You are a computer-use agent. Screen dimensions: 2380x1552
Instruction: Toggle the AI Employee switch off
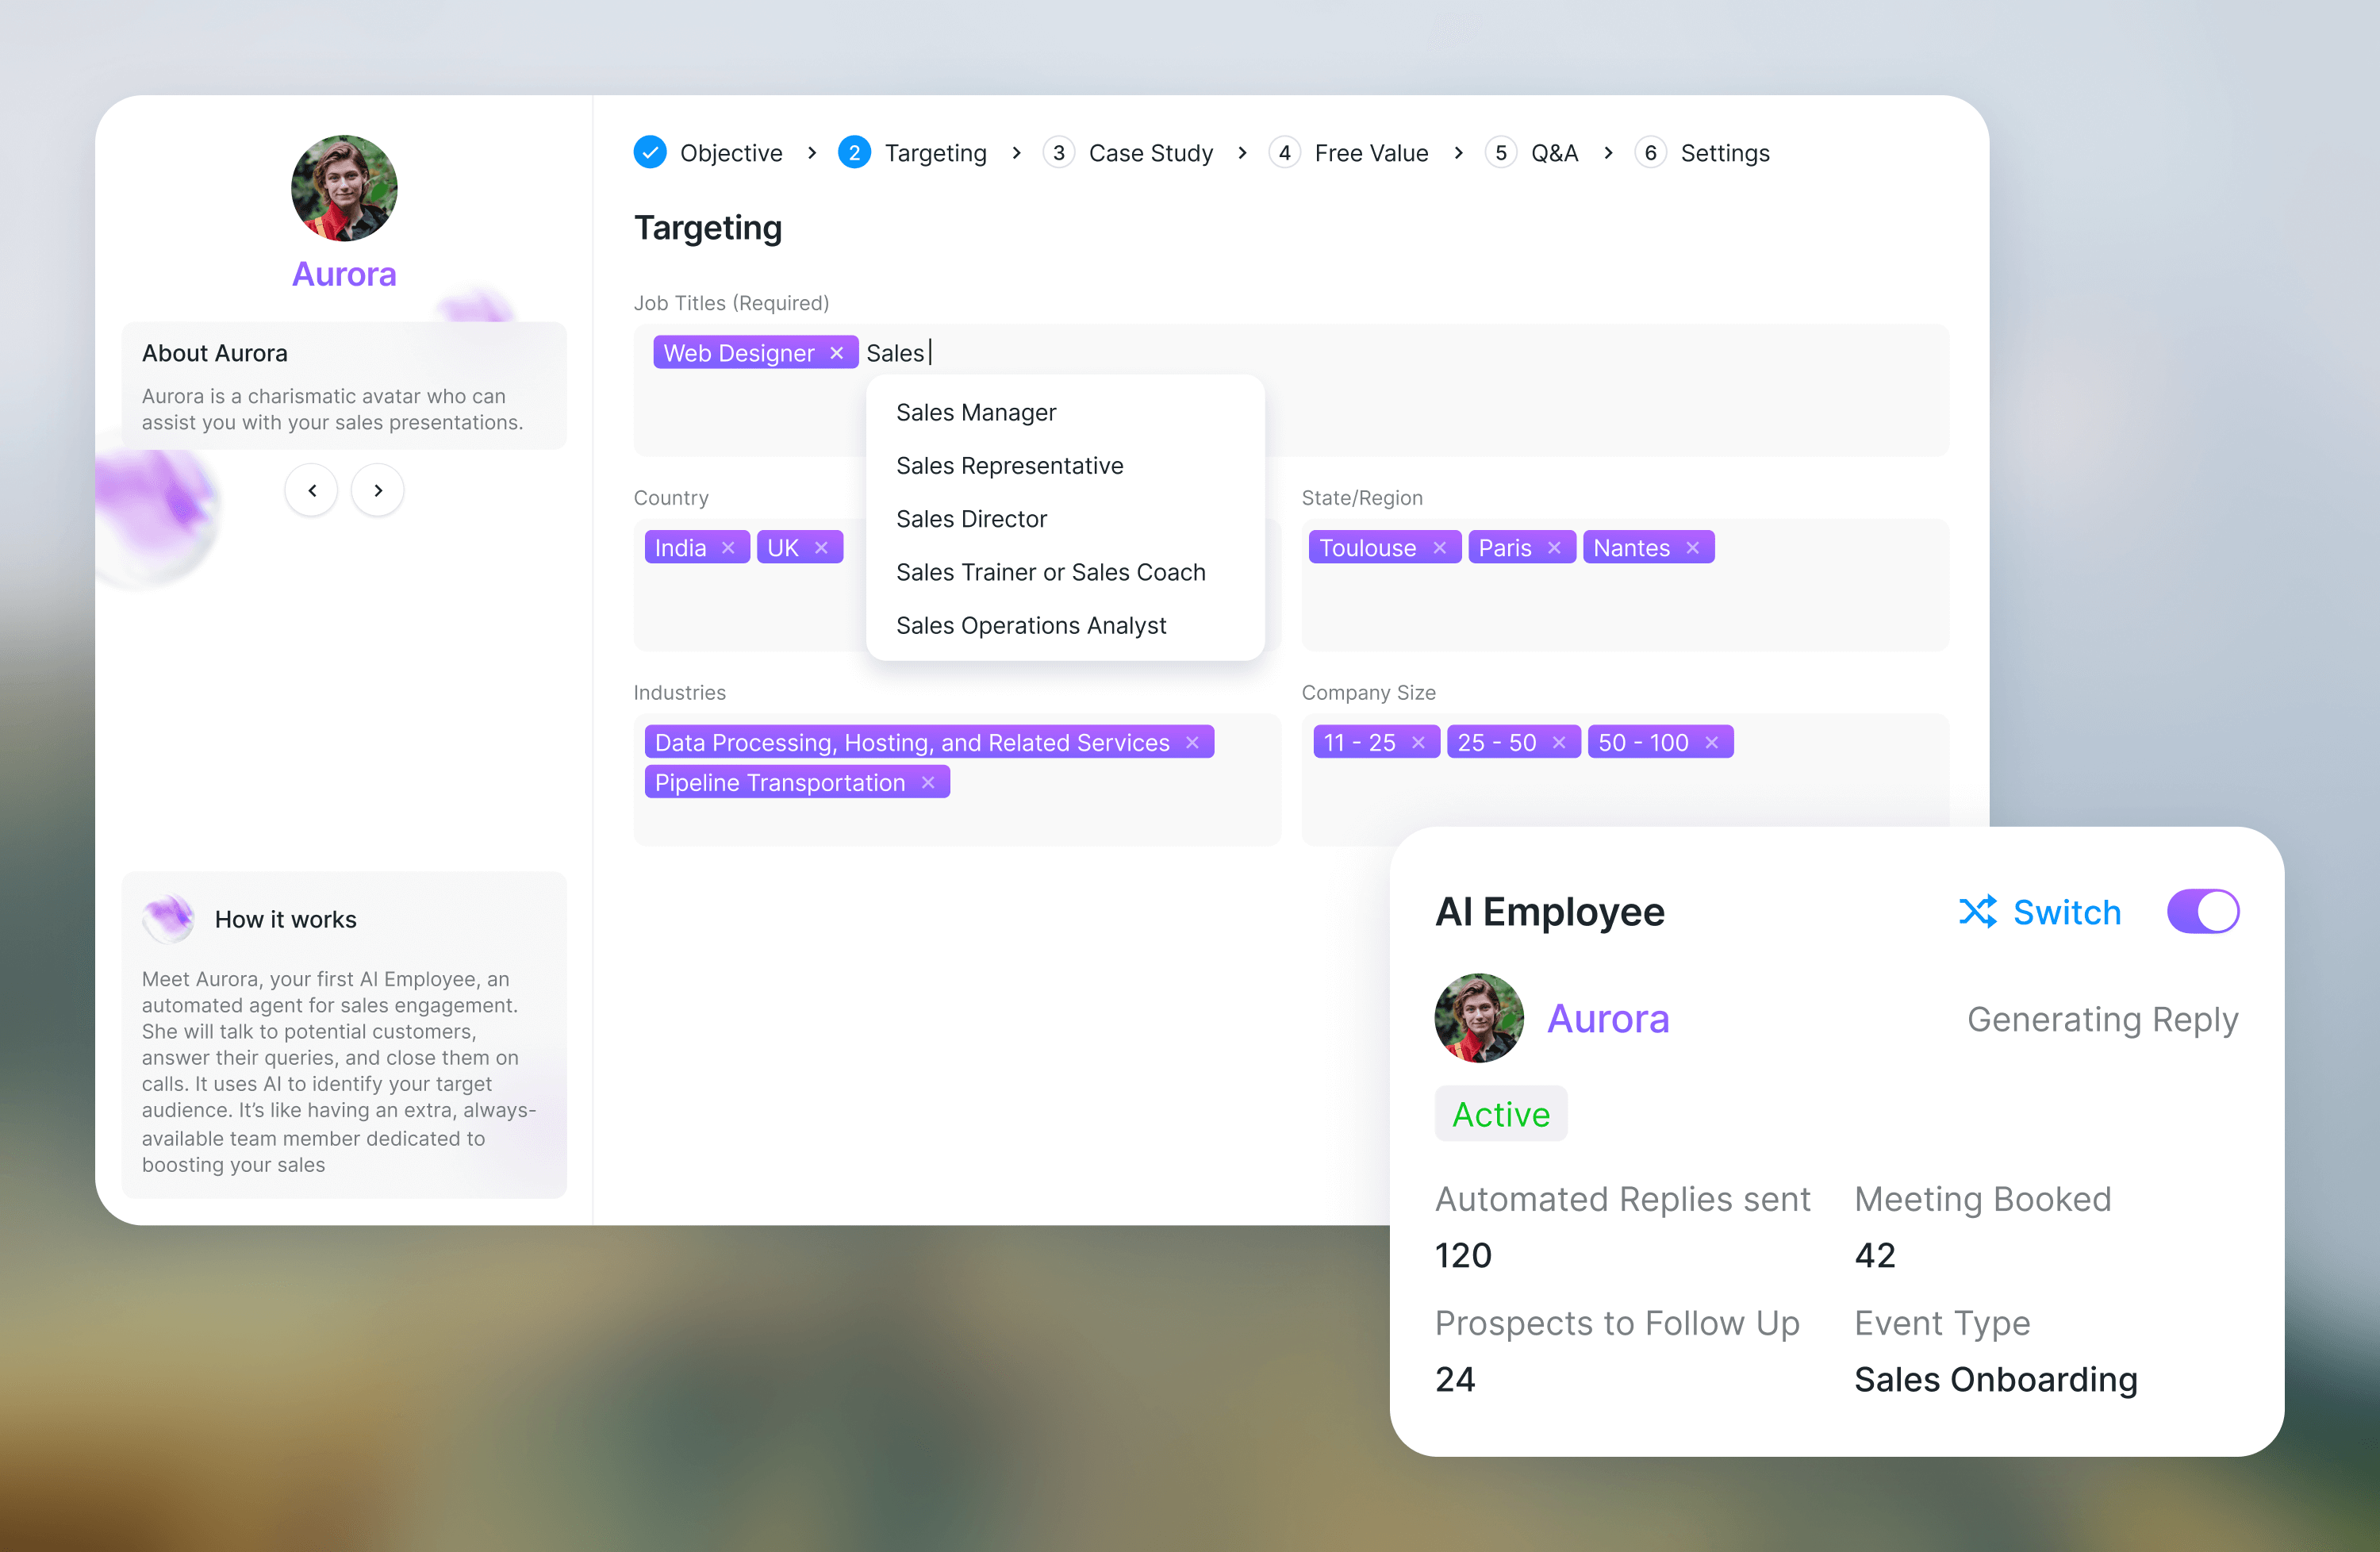coord(2202,911)
